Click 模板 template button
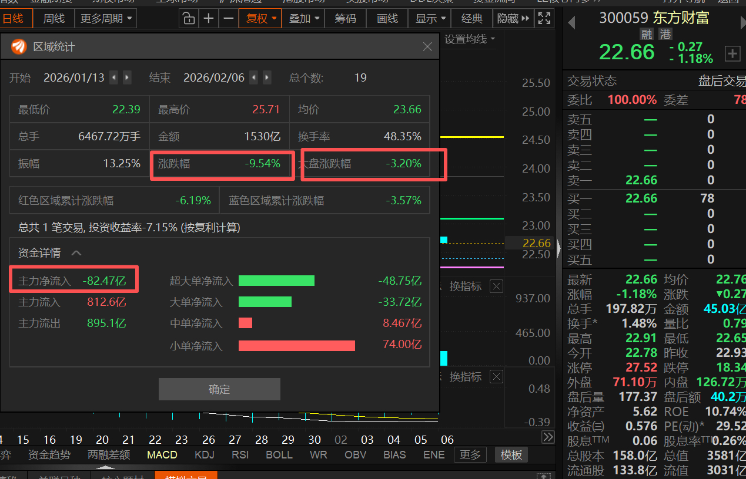Image resolution: width=746 pixels, height=479 pixels. [x=511, y=455]
